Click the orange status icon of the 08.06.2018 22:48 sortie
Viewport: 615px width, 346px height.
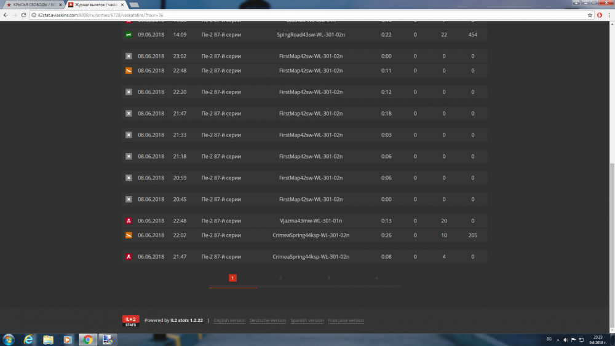pyautogui.click(x=129, y=71)
